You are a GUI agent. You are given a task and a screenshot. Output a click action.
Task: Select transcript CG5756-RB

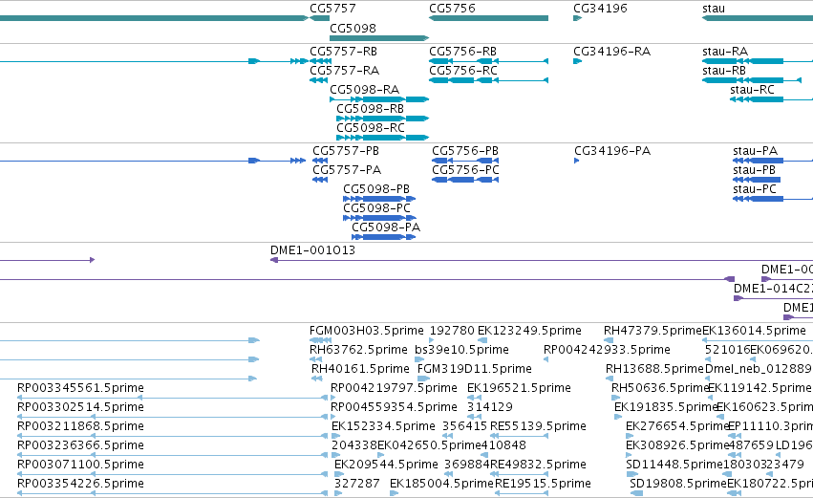462,52
